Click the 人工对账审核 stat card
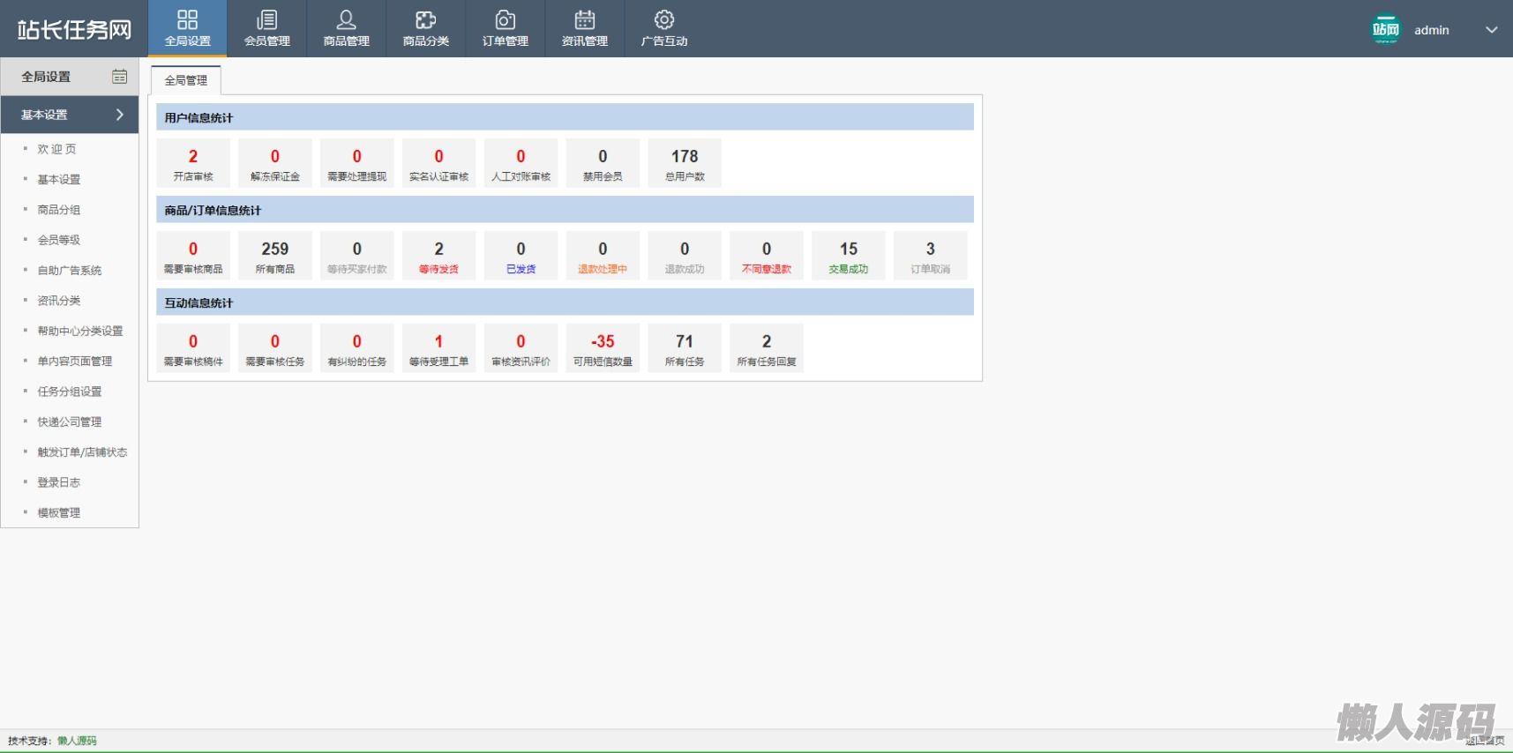 (521, 163)
